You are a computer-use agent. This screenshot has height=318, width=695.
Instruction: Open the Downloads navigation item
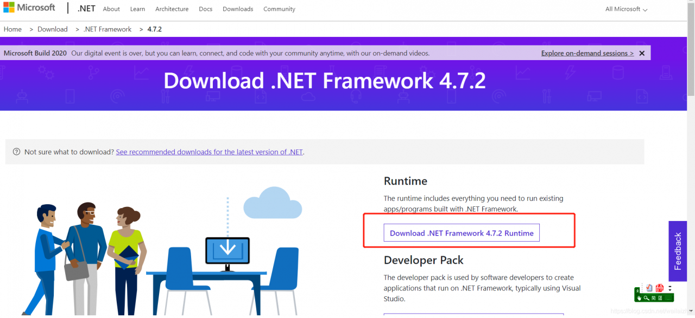click(238, 9)
